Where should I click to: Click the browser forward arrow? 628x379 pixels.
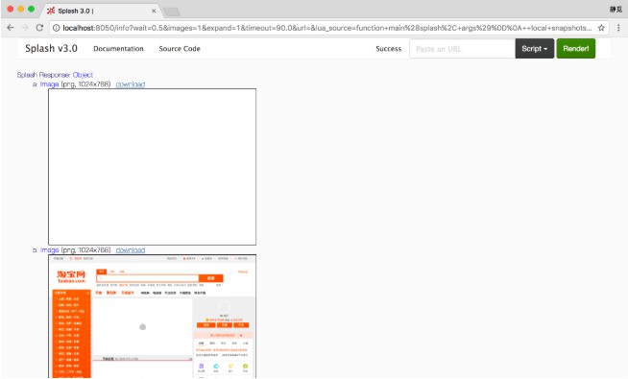(25, 28)
